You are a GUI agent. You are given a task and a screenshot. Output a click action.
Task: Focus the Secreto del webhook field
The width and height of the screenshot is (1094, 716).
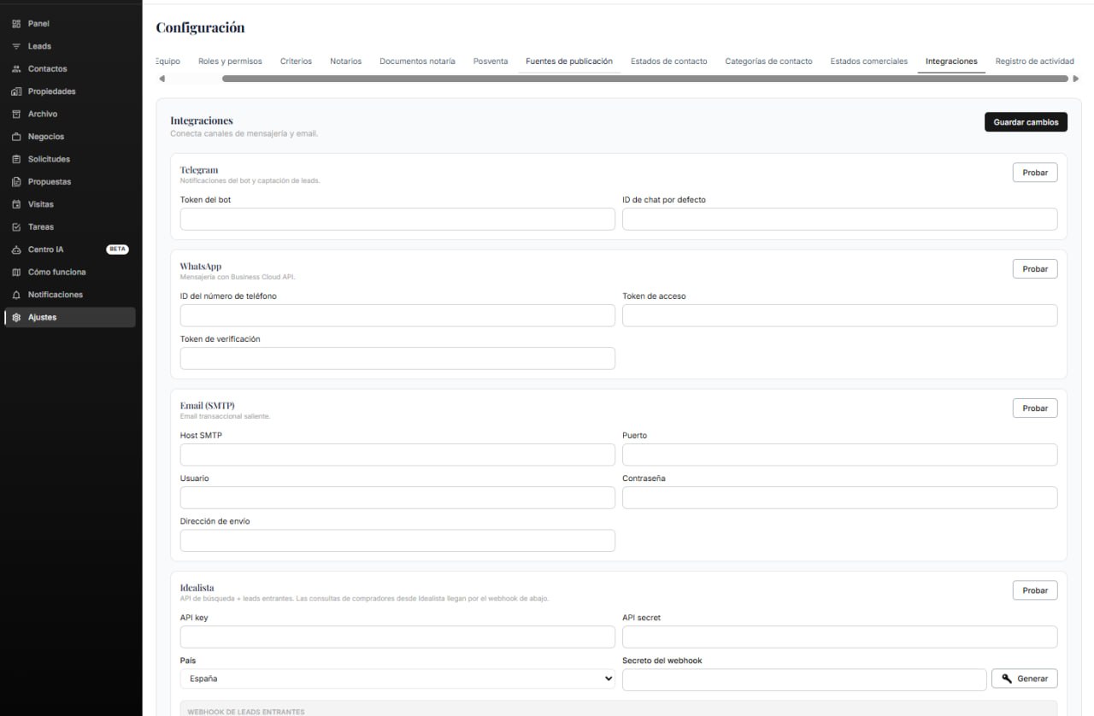(x=804, y=679)
